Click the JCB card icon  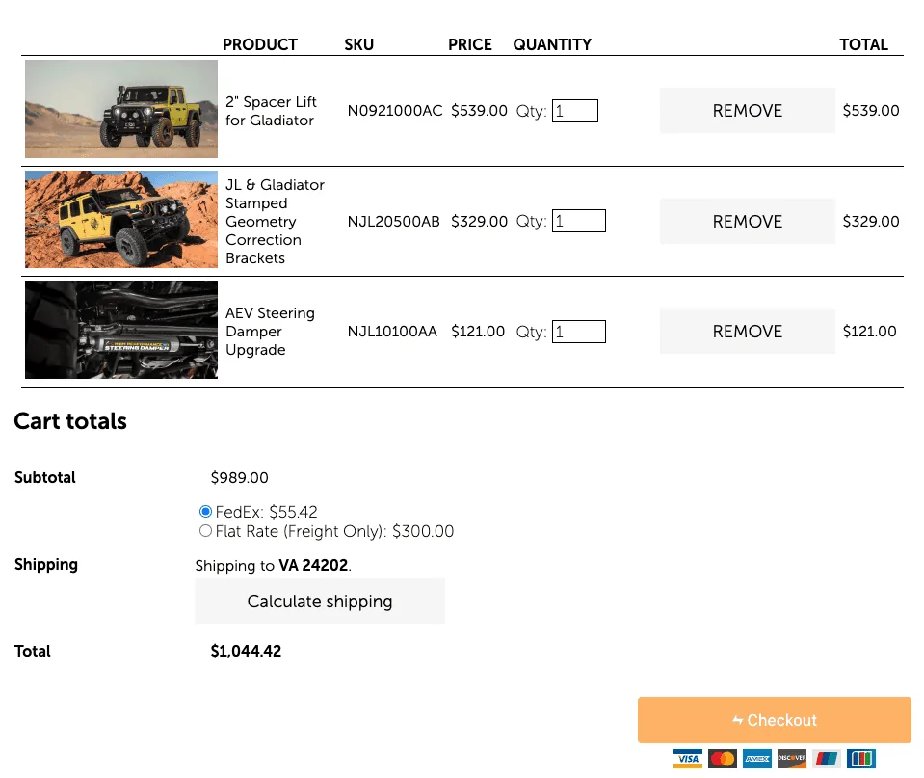[x=861, y=759]
